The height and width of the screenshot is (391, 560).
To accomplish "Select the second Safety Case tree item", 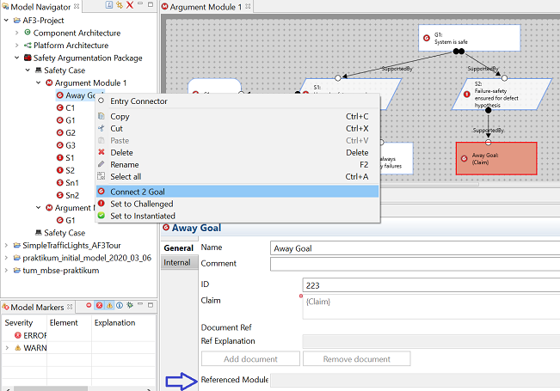I will pos(65,233).
